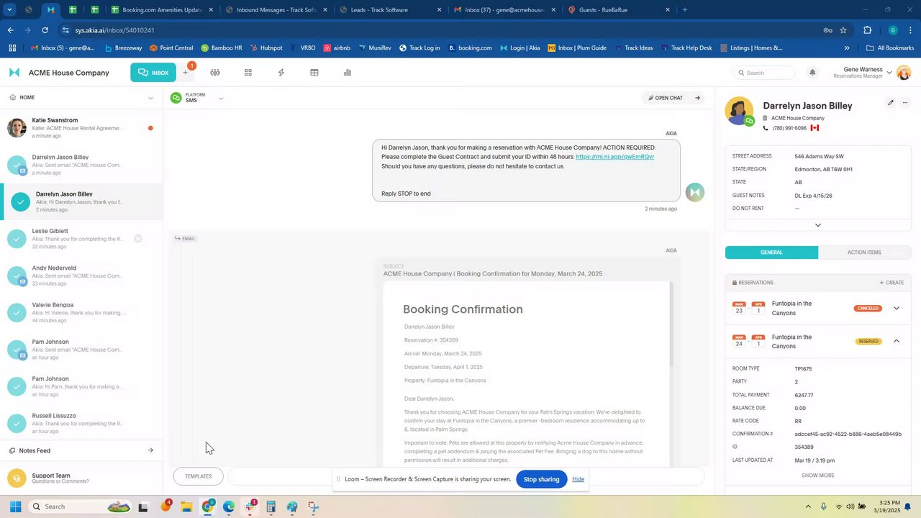Click the arrow icon next to OPEN CHAT

[697, 98]
